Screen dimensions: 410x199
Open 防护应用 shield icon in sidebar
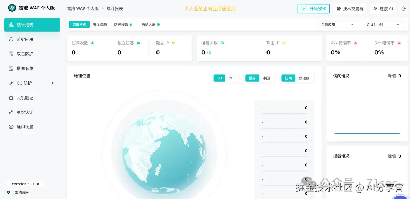11,39
